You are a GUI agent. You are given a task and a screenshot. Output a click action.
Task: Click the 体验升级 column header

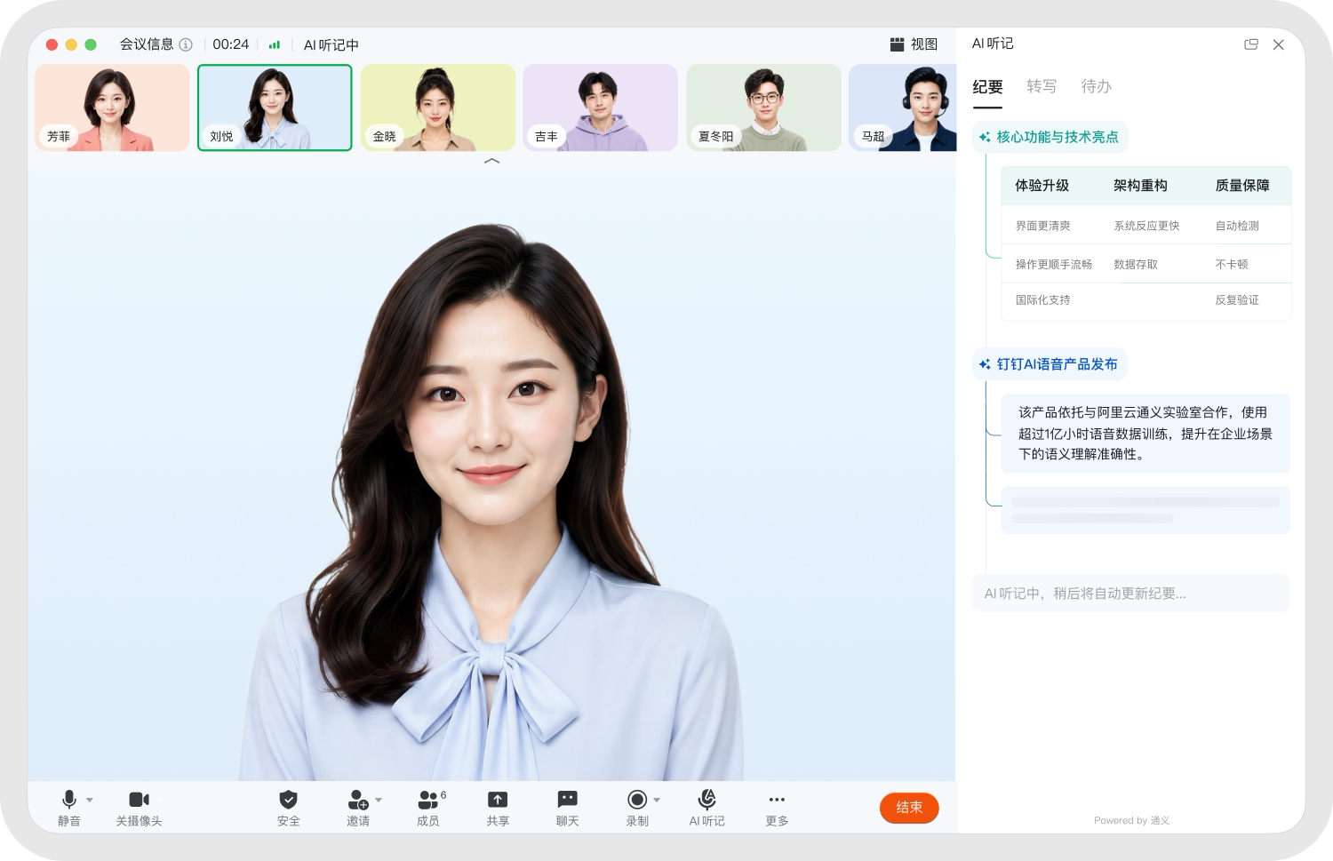pyautogui.click(x=1042, y=186)
